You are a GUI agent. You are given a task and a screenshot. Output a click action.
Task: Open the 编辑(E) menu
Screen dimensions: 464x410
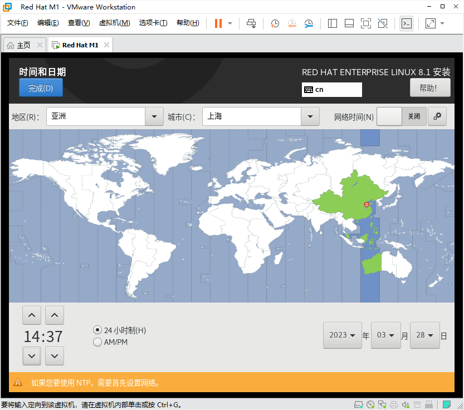(48, 23)
